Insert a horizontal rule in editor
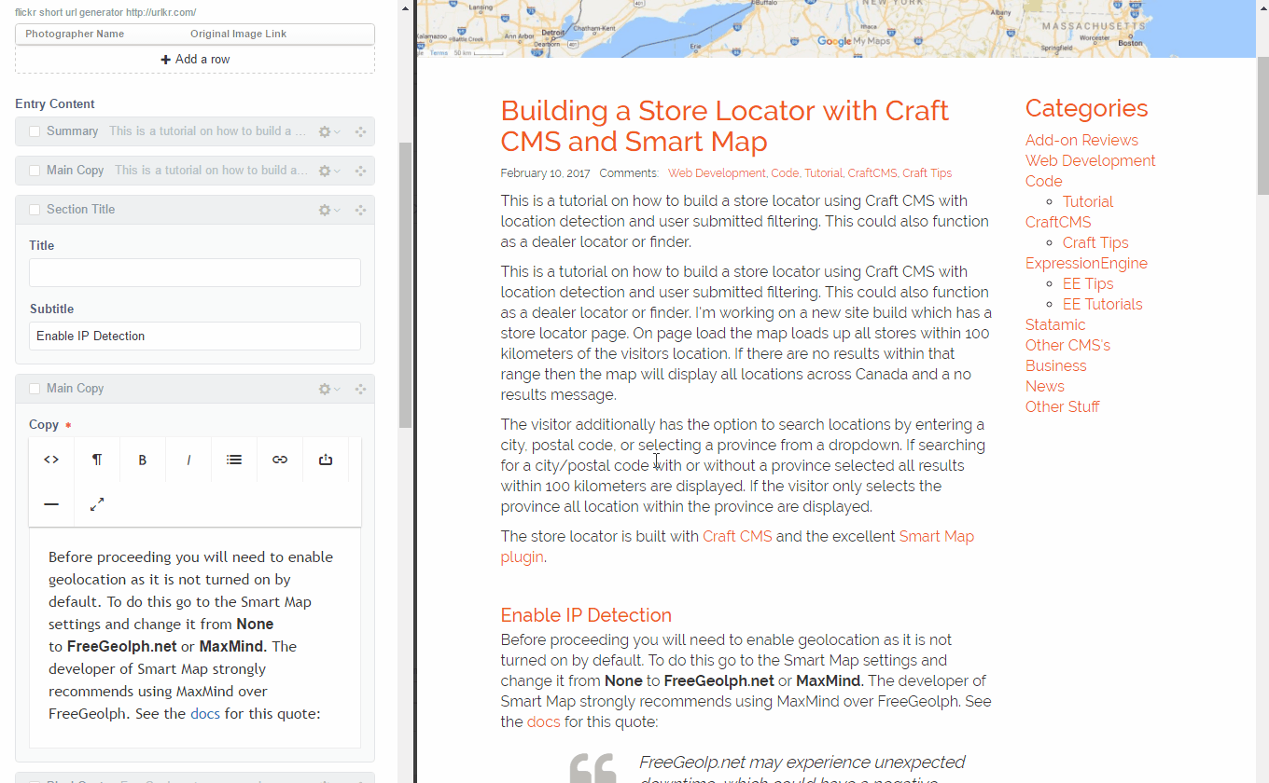This screenshot has height=783, width=1269. pos(51,504)
